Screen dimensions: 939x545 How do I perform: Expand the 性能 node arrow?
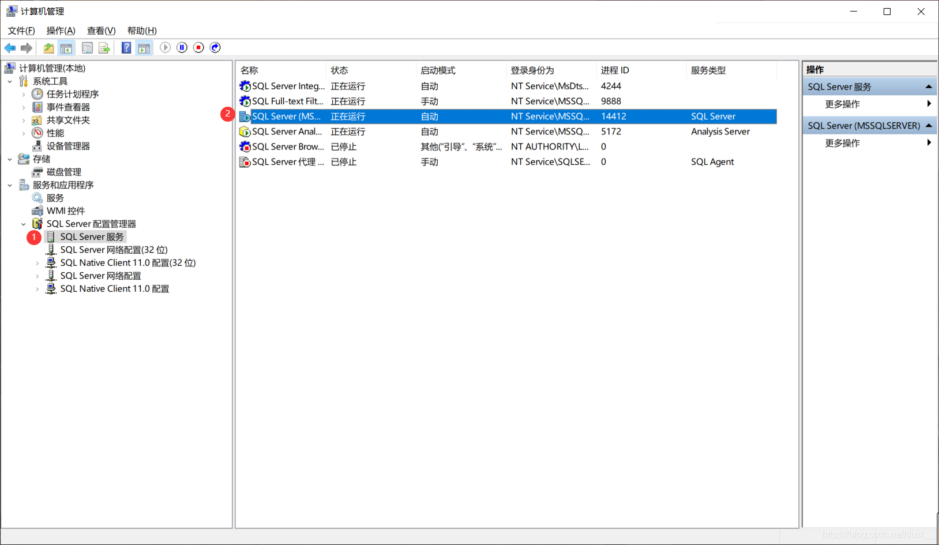tap(24, 133)
